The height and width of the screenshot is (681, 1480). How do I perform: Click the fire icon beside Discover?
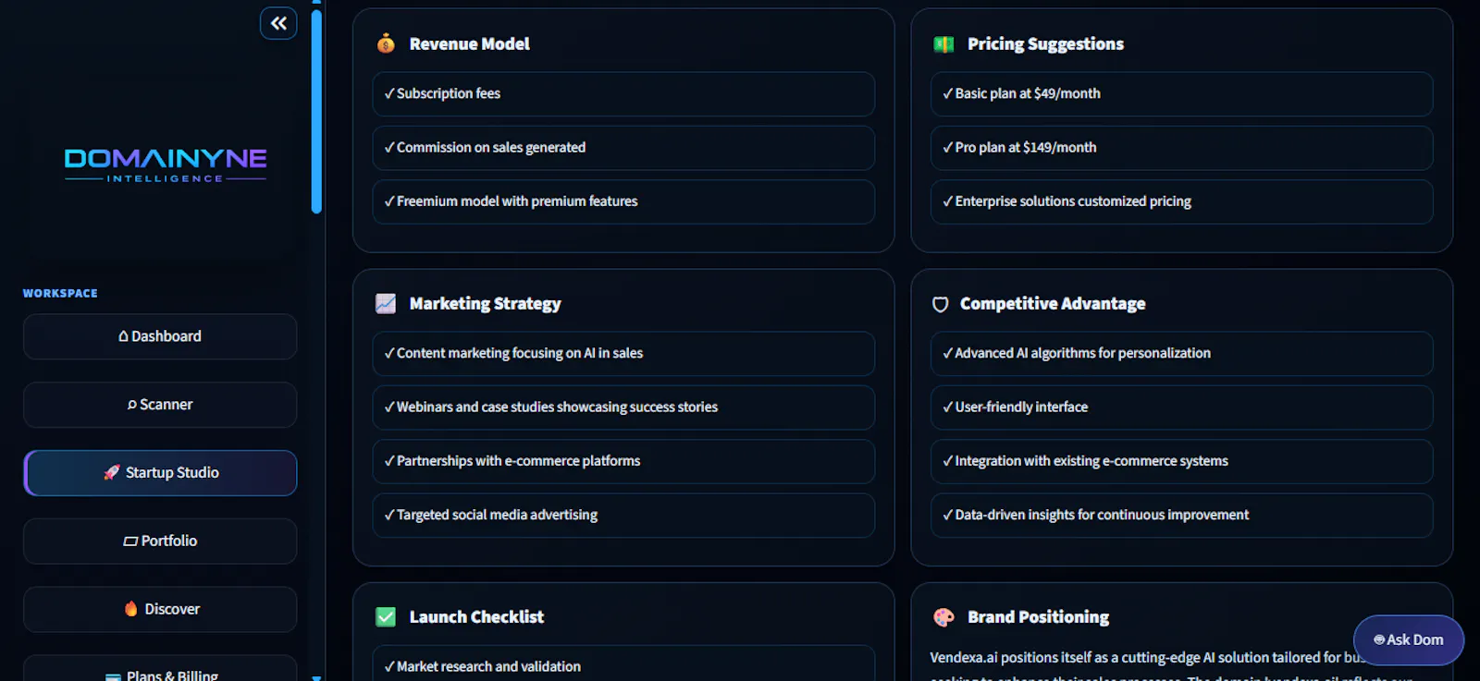[x=131, y=609]
